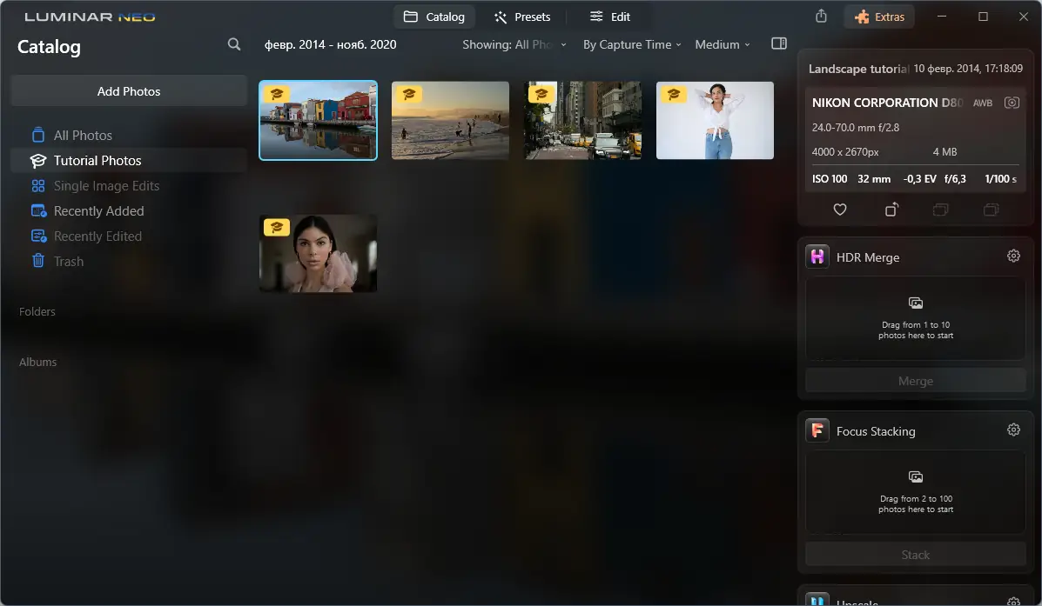The height and width of the screenshot is (606, 1042).
Task: Click the Landscape tutorial file name
Action: click(858, 69)
